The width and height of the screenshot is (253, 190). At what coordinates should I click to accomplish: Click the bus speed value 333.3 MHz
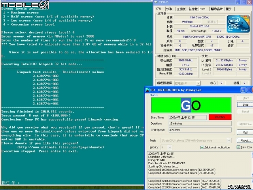(x=185, y=69)
